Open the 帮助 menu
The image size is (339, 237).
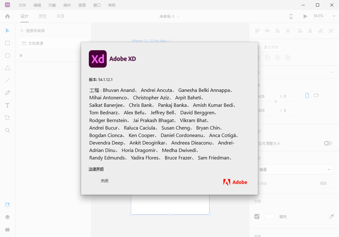tap(112, 5)
